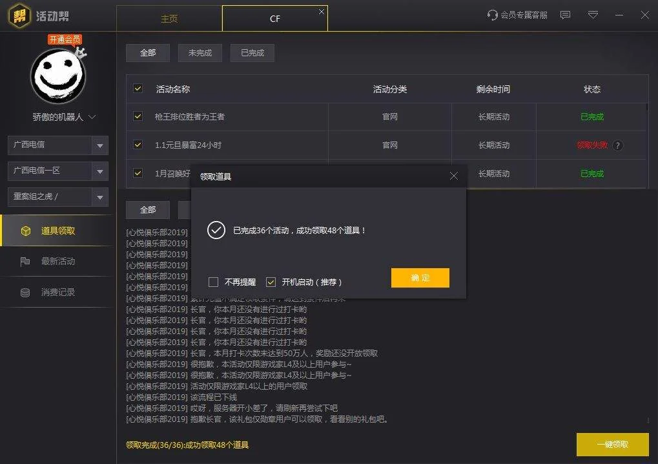Click the 活动分类 column header
This screenshot has width=658, height=464.
[x=390, y=89]
